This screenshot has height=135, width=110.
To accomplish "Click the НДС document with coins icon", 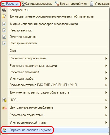I will click(x=4, y=100).
